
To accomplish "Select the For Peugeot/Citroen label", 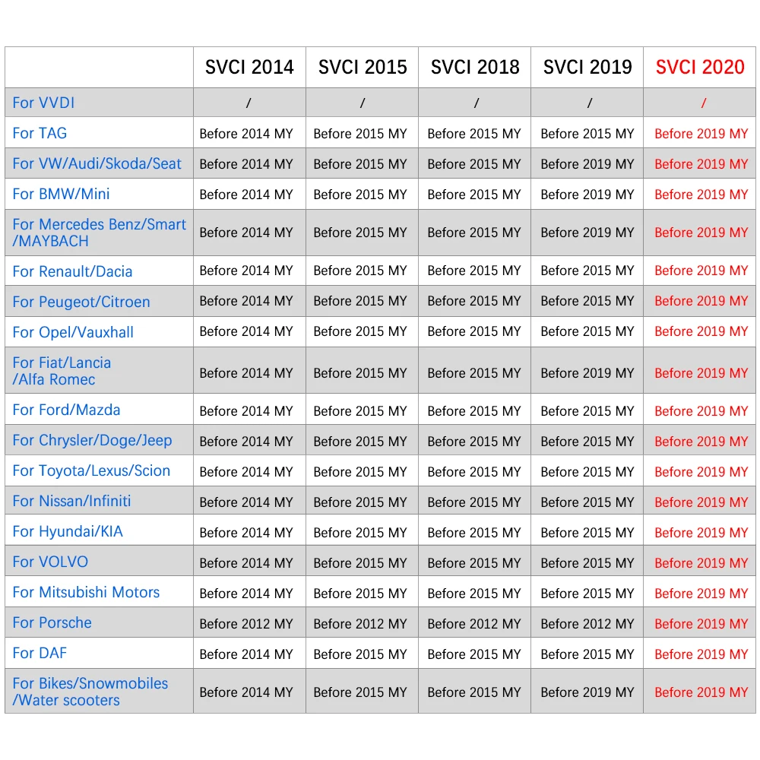I will [81, 302].
